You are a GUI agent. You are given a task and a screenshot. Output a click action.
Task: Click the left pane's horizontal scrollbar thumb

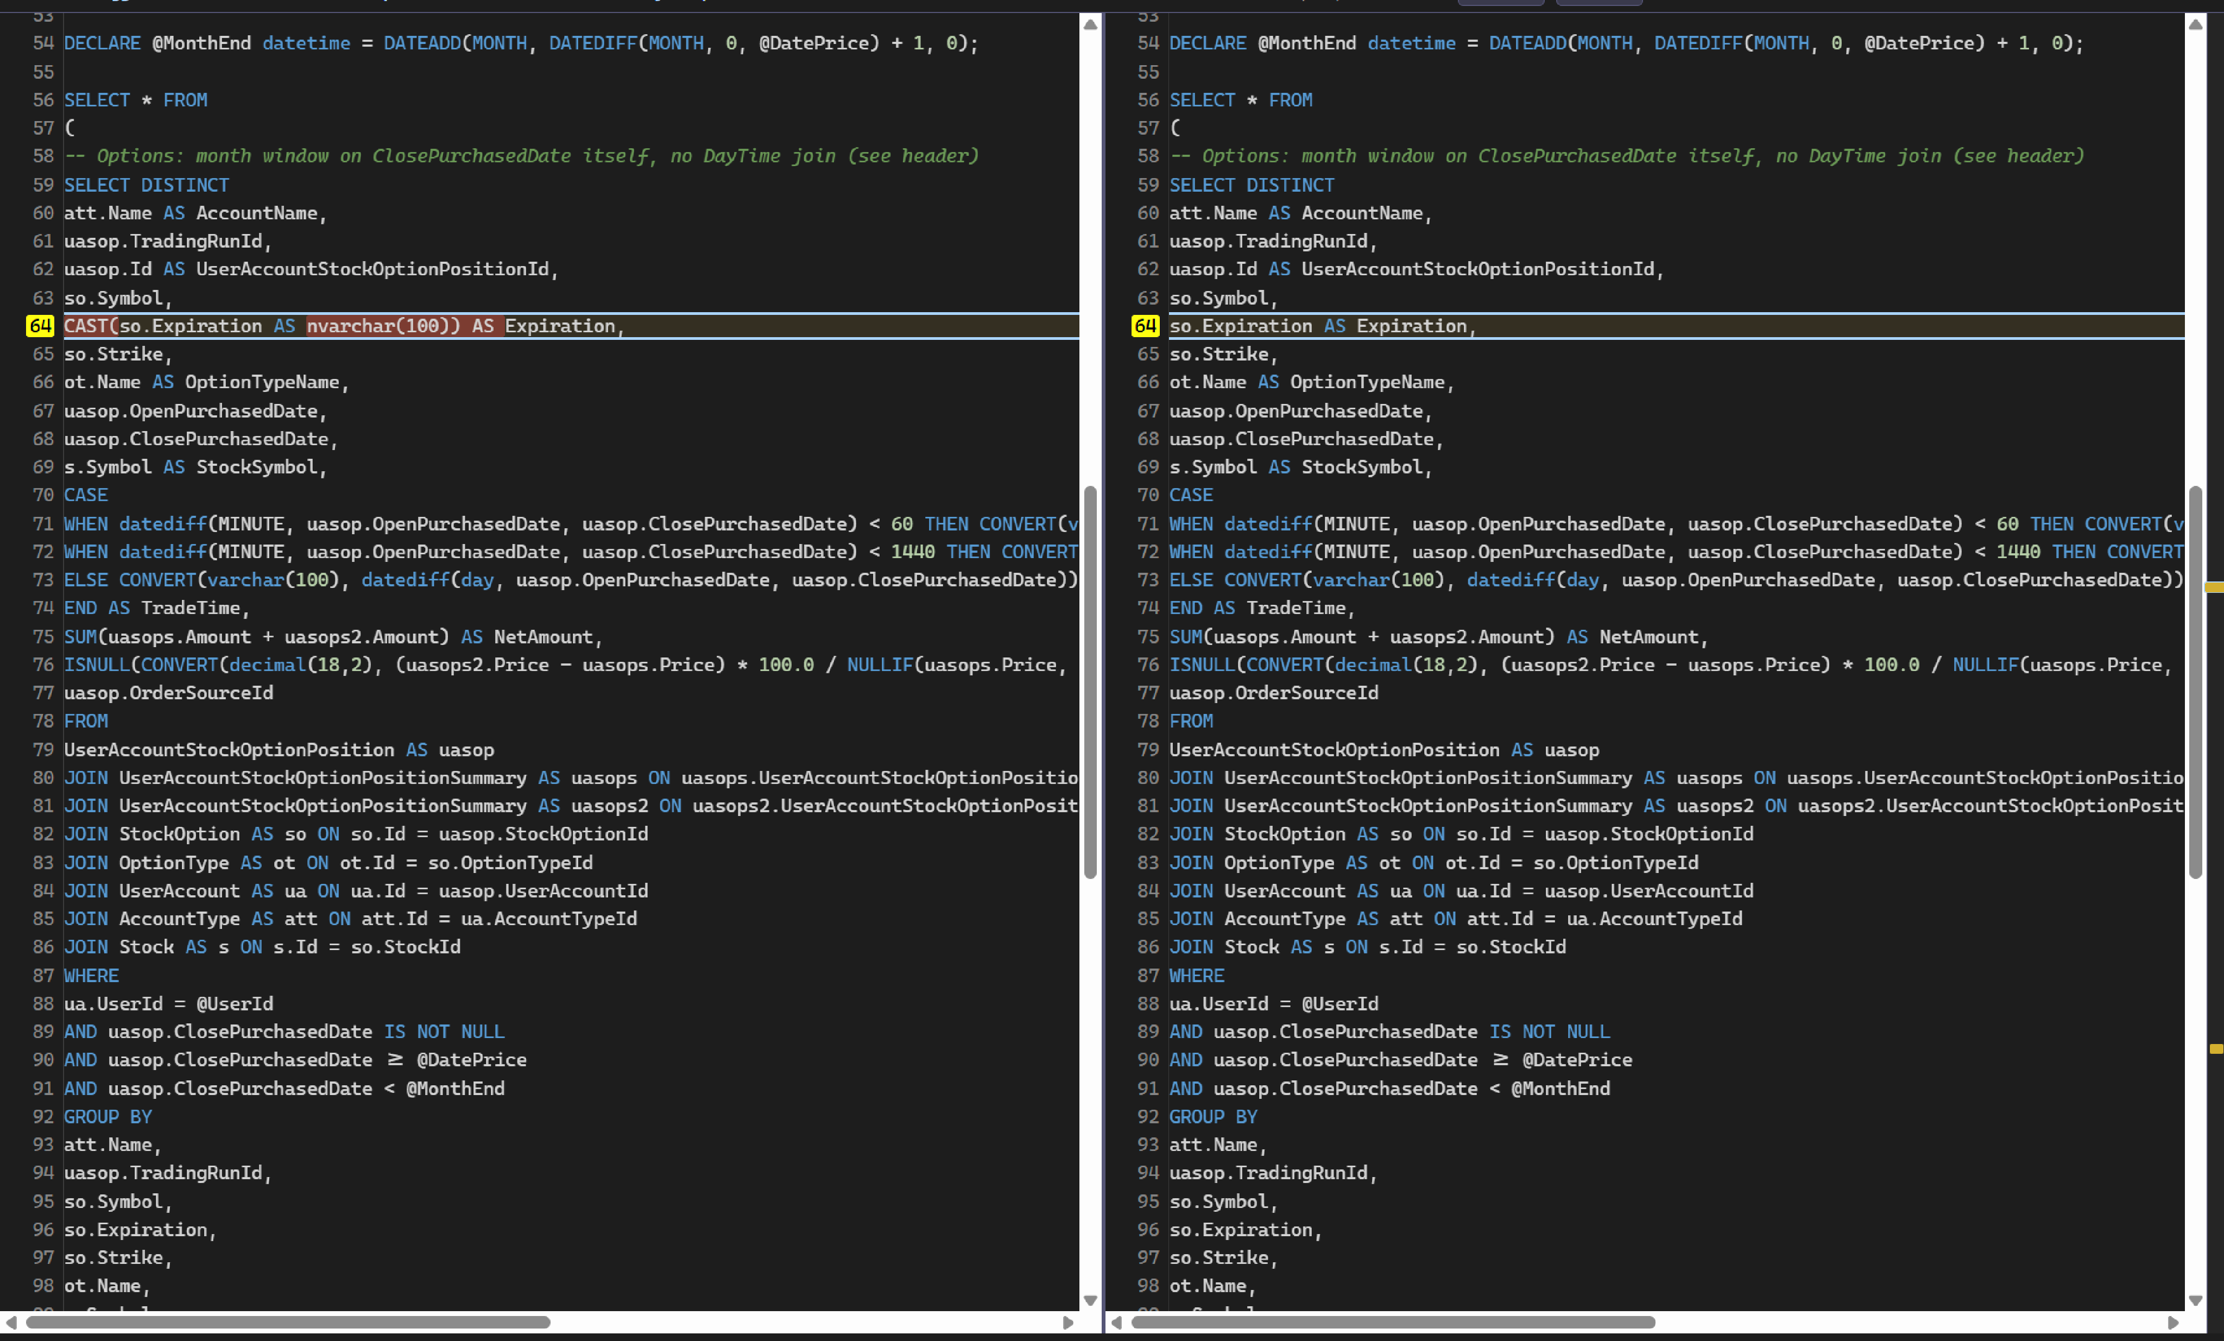pyautogui.click(x=288, y=1322)
